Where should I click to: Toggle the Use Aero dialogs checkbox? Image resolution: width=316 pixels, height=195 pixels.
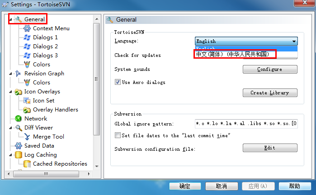pos(118,82)
